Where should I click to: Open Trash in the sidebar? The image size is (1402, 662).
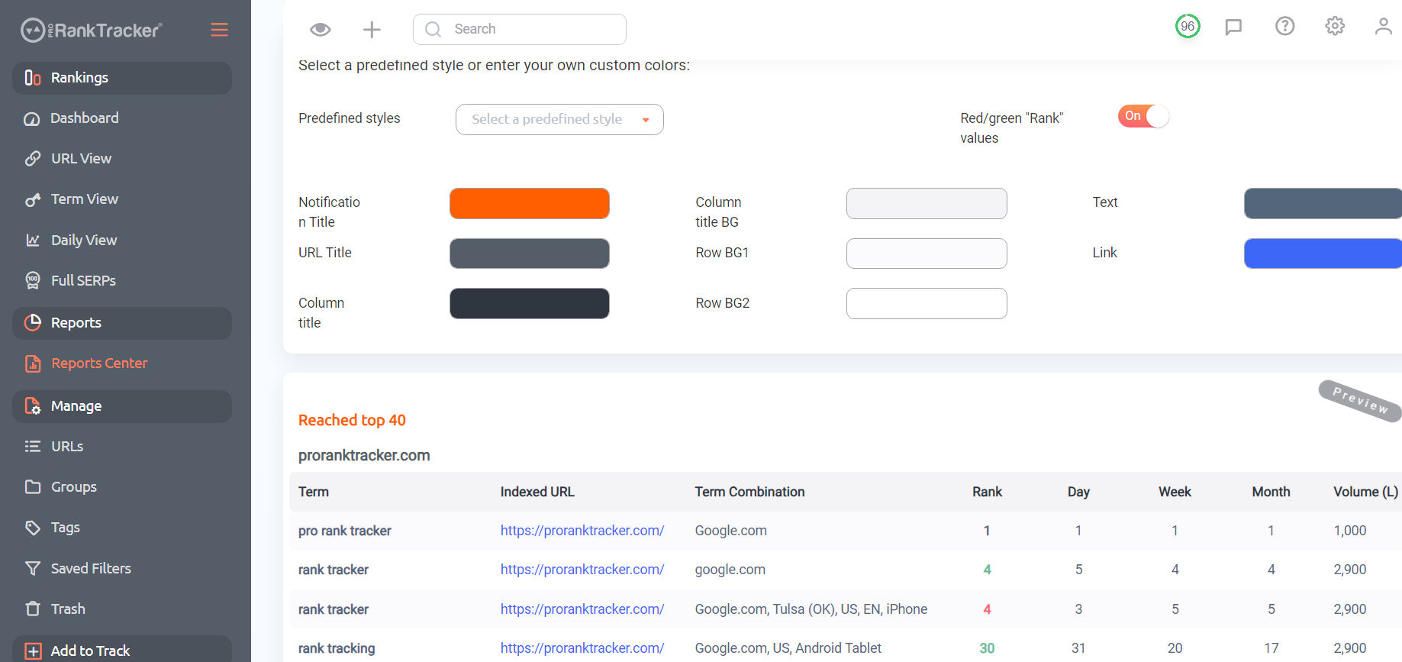point(68,609)
